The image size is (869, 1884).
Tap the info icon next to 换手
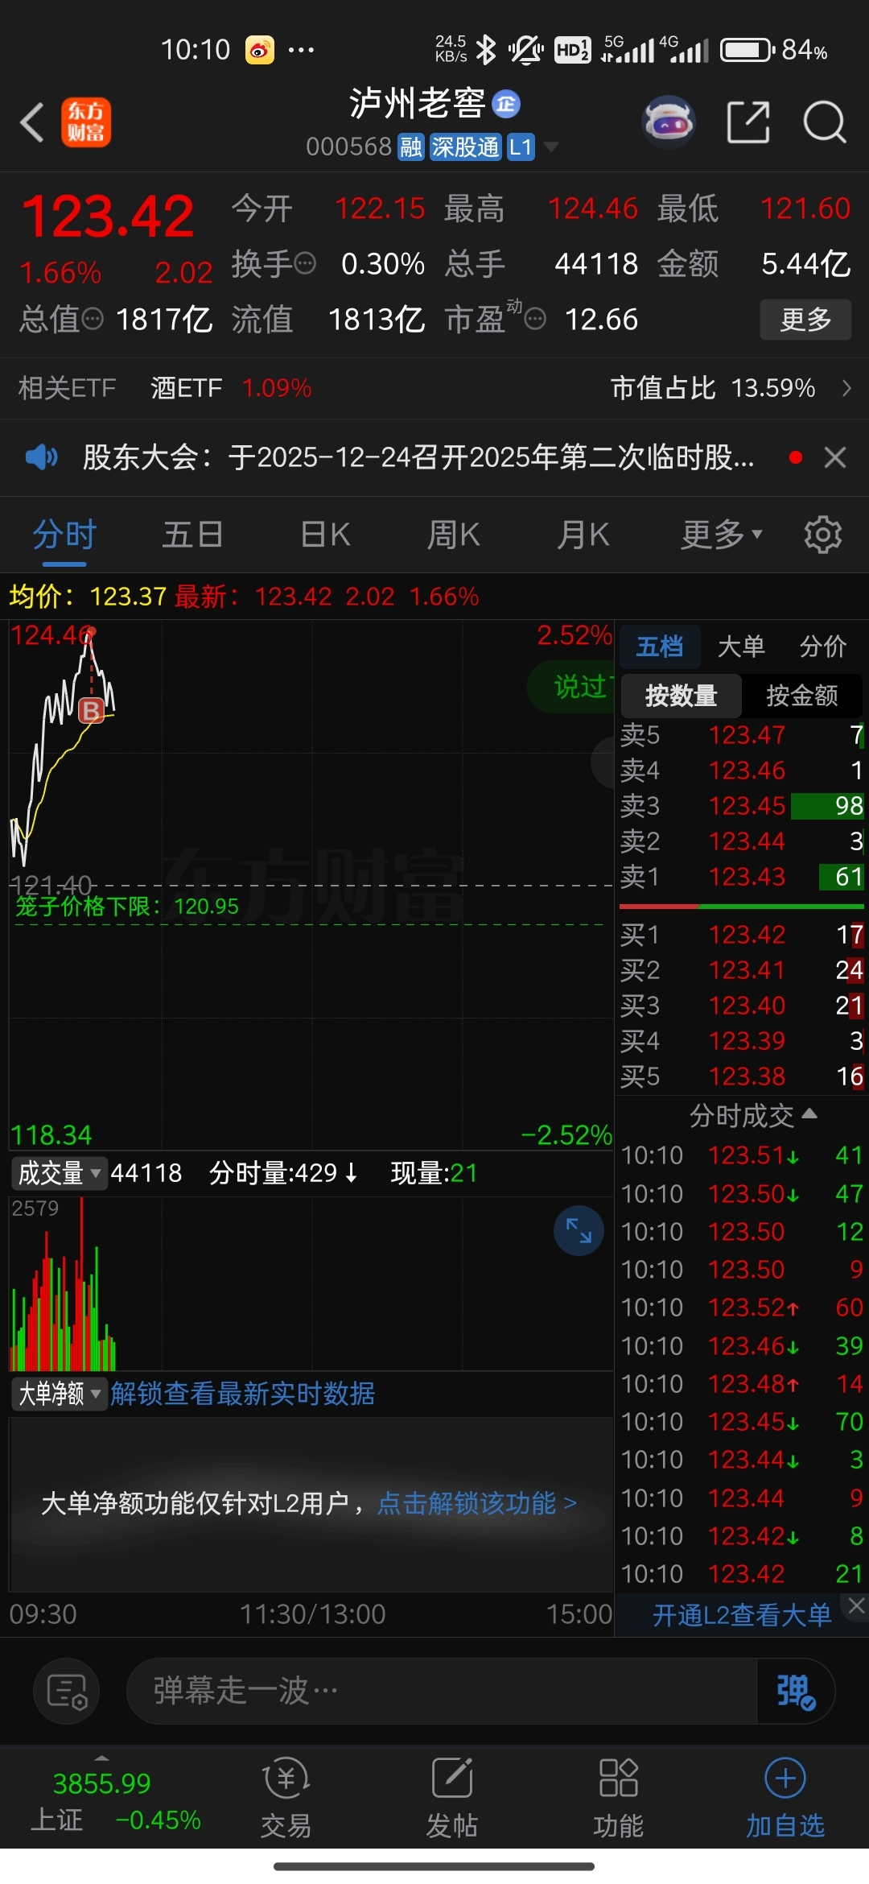click(x=305, y=263)
